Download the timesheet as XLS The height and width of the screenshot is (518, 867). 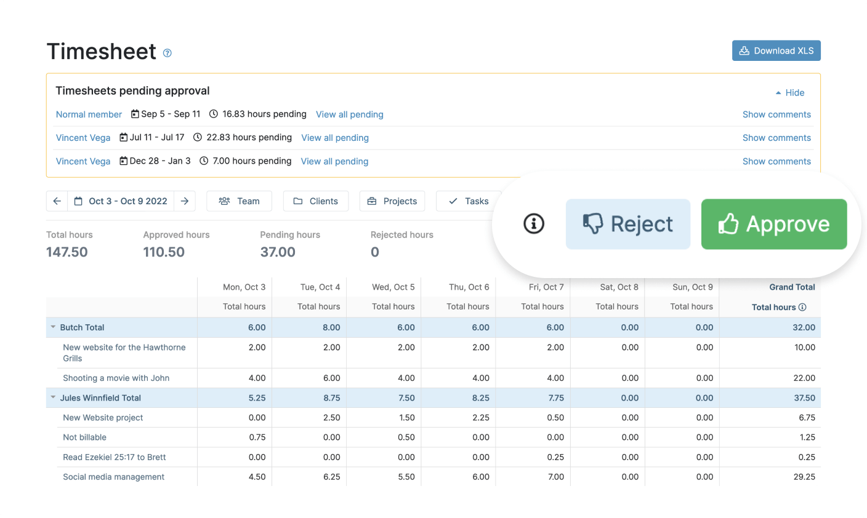pyautogui.click(x=776, y=51)
